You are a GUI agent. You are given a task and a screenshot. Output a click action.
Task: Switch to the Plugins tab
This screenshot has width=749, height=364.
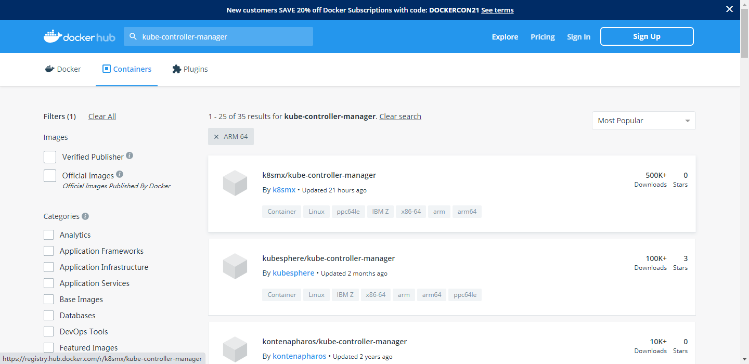point(190,69)
